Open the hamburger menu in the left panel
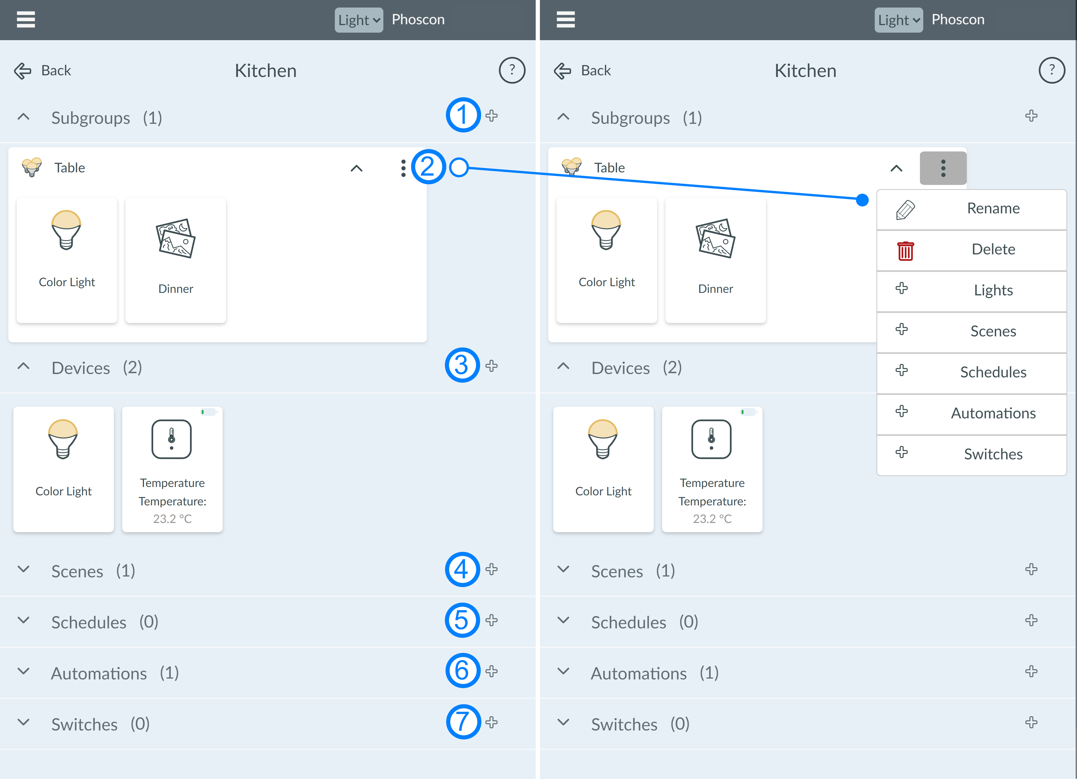 26,20
